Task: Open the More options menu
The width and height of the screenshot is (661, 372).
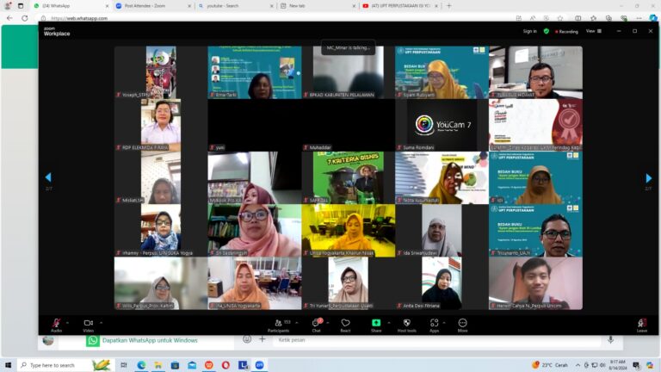Action: coord(462,323)
